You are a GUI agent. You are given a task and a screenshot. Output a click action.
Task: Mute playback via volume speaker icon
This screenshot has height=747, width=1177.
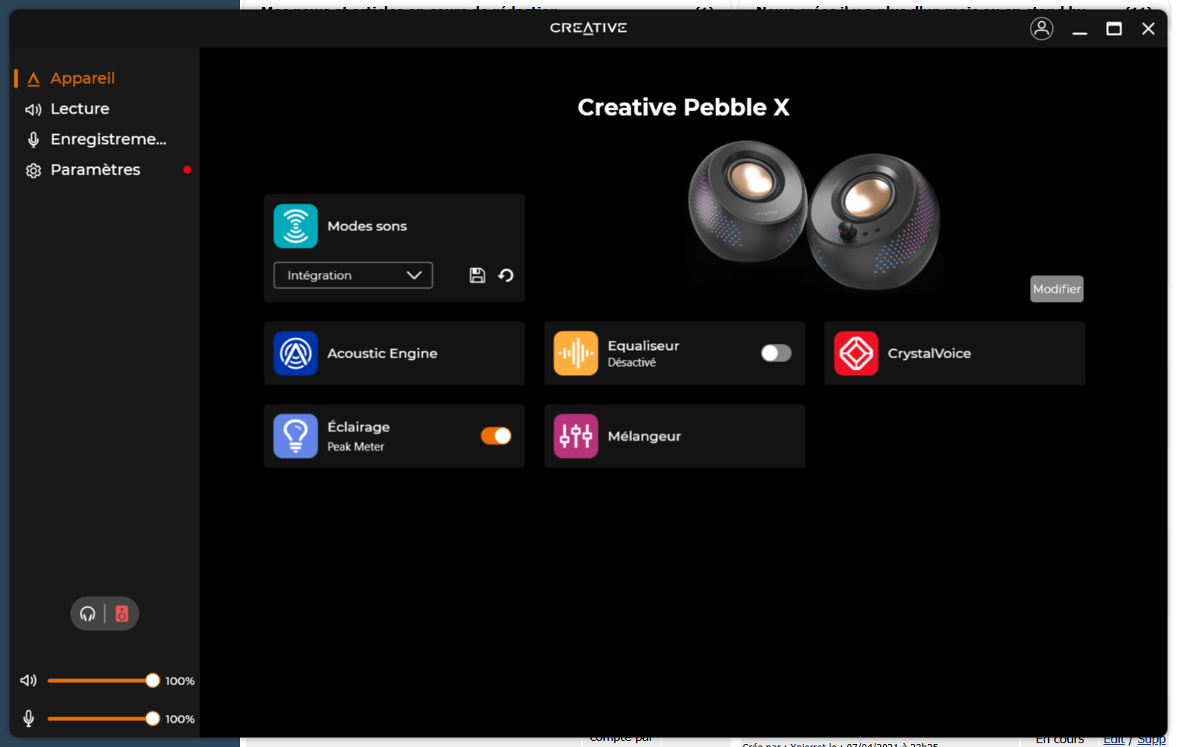28,681
